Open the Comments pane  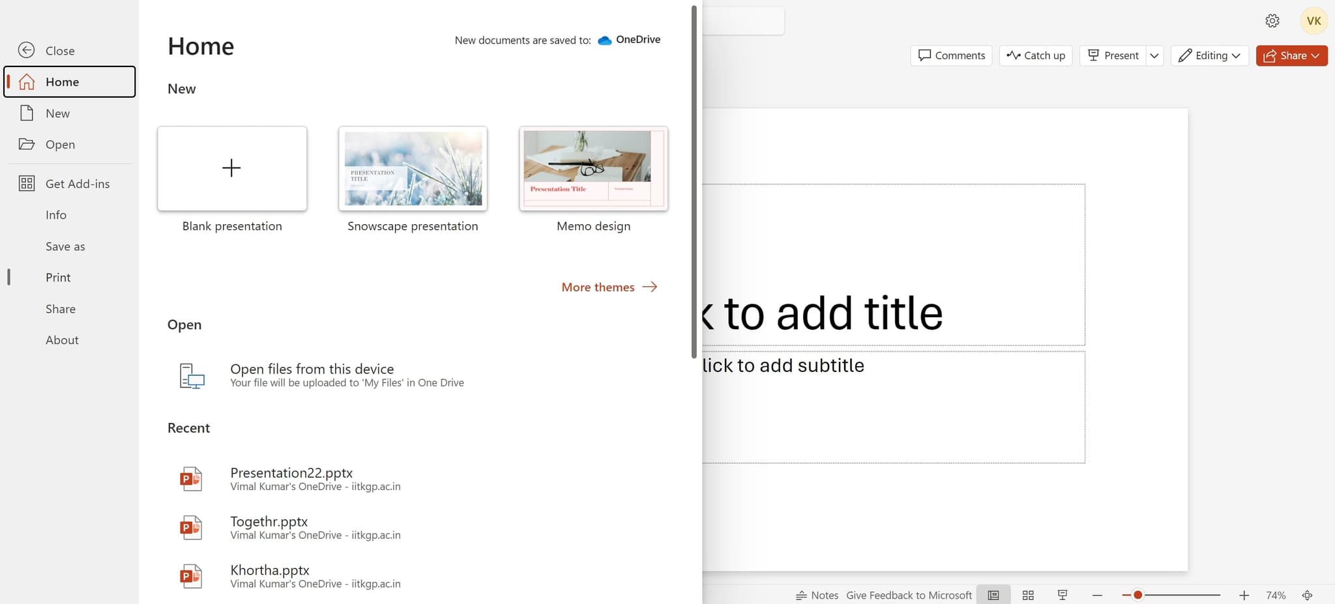point(950,55)
